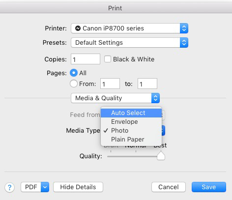Open the Printer Canon iP8700 series dropdown

(129, 29)
